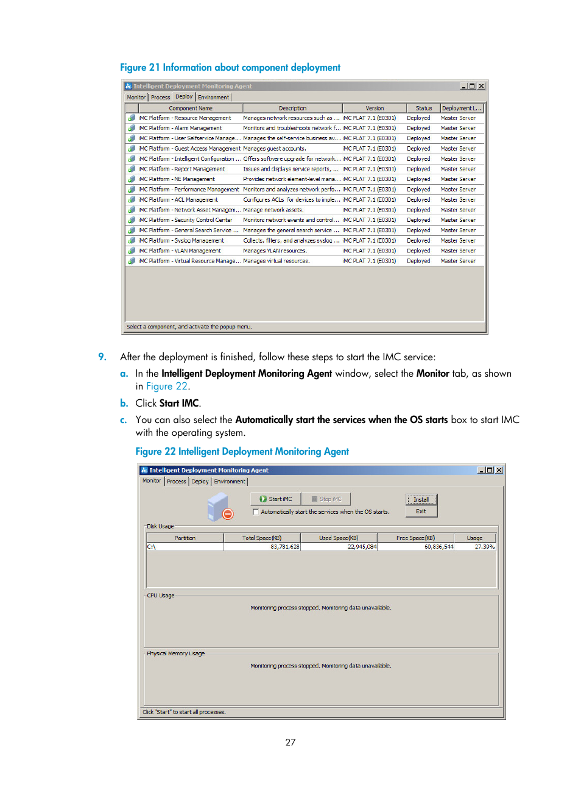This screenshot has height=790, width=581.
Task: Click the Install button
Action: click(421, 499)
